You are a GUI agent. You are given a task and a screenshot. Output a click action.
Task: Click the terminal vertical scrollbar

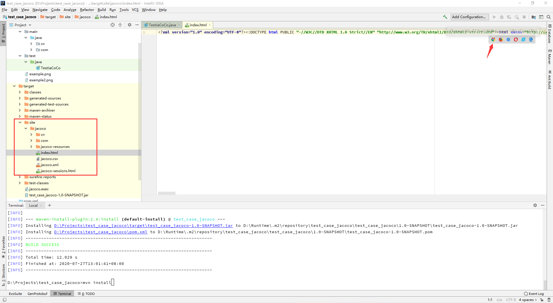(545, 285)
